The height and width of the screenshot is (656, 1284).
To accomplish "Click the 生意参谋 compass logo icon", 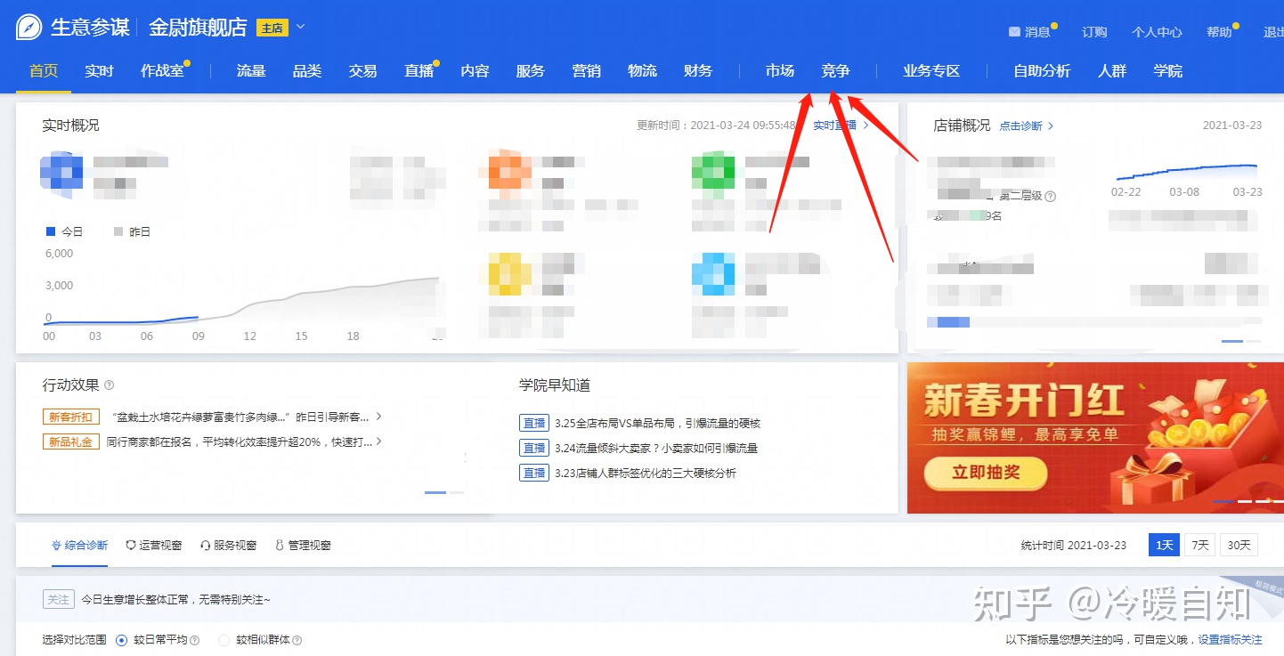I will (29, 28).
